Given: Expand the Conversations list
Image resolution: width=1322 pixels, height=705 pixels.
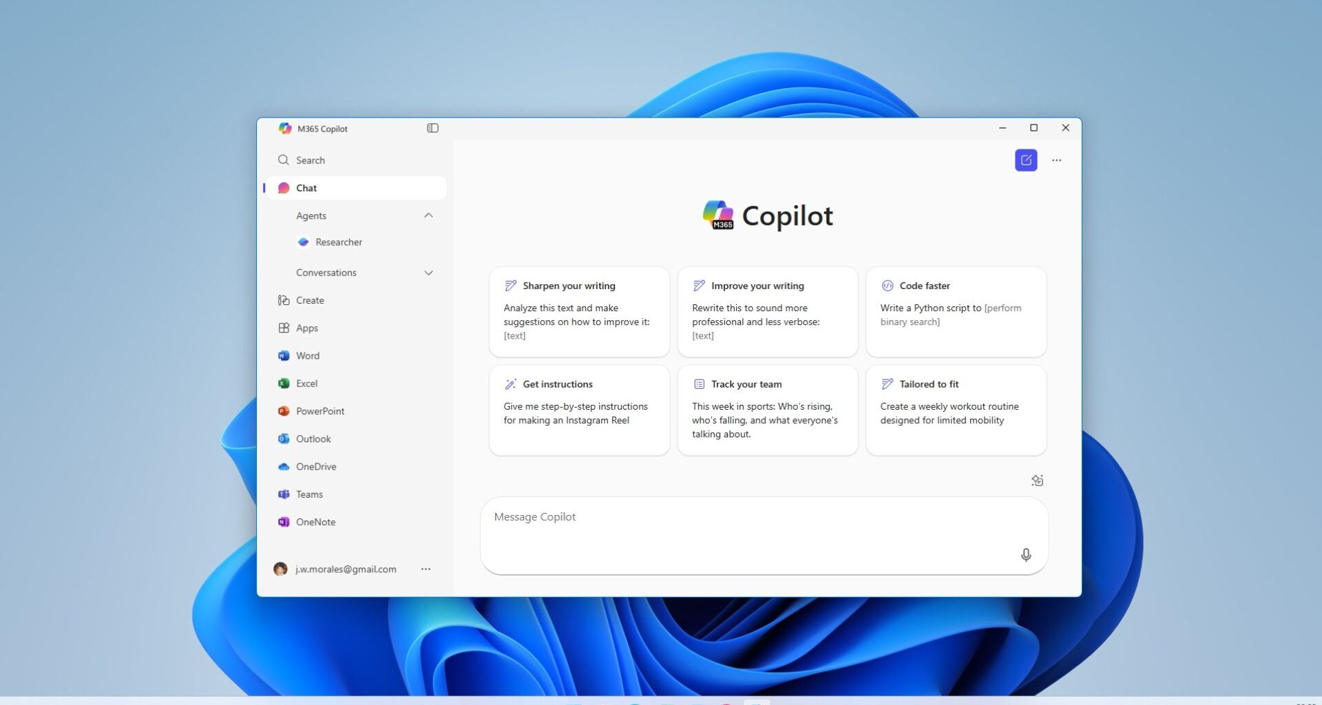Looking at the screenshot, I should tap(428, 272).
